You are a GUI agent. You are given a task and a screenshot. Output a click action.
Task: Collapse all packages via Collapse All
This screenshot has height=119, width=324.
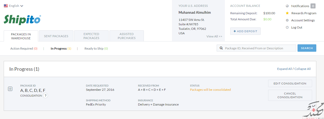[303, 69]
